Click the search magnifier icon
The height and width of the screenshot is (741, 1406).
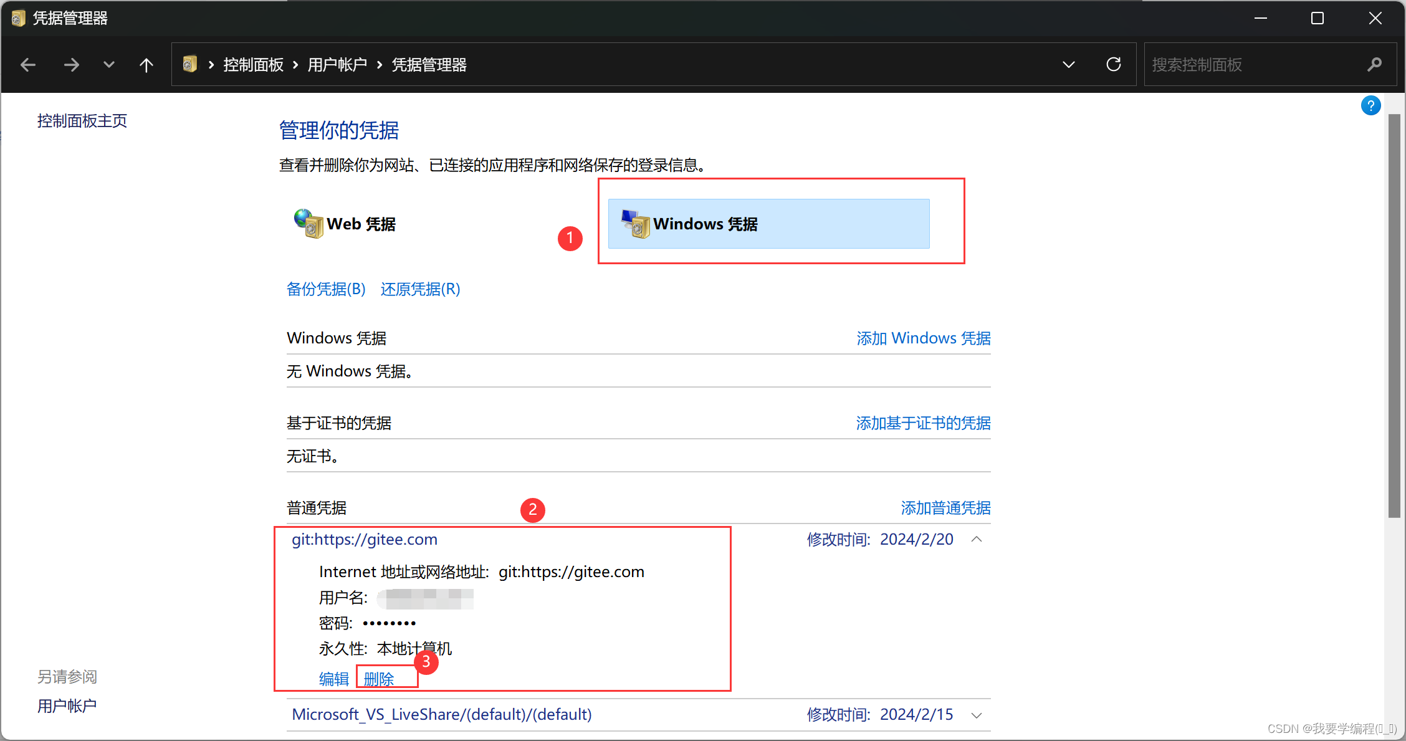[x=1374, y=65]
